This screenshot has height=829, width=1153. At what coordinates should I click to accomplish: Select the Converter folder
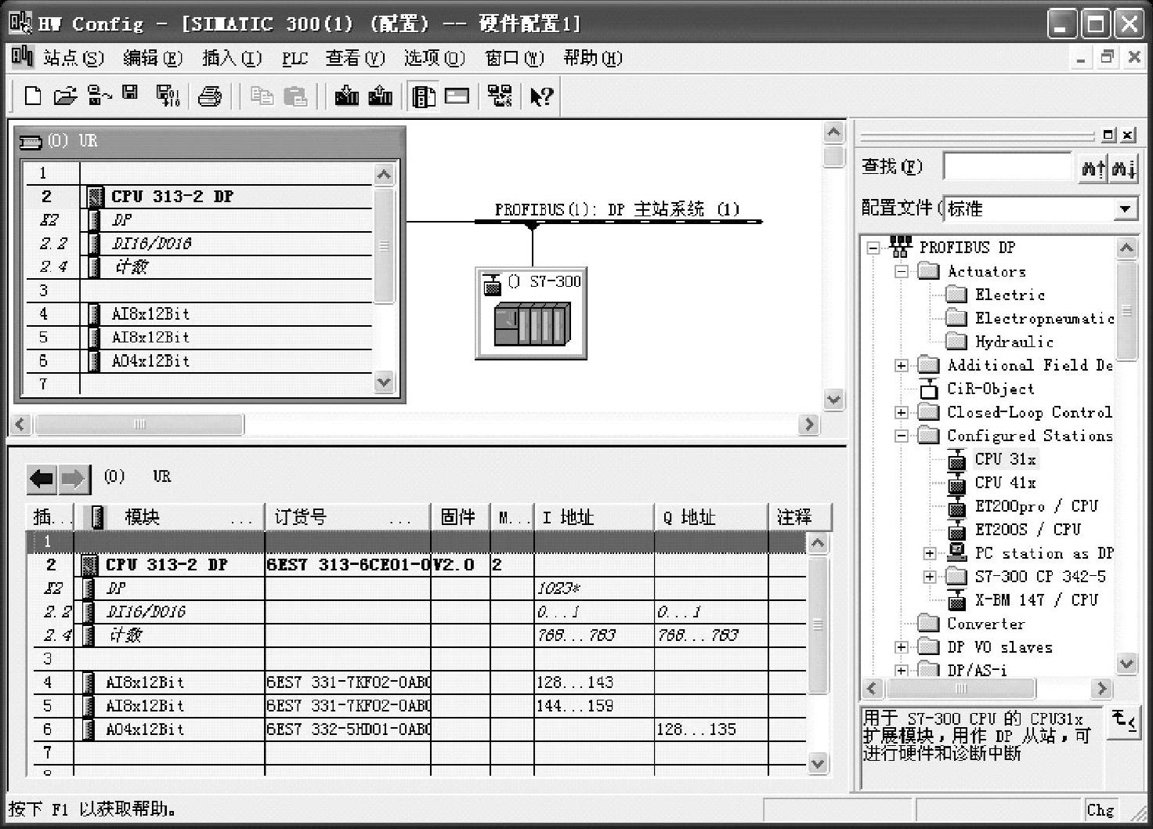click(x=985, y=624)
